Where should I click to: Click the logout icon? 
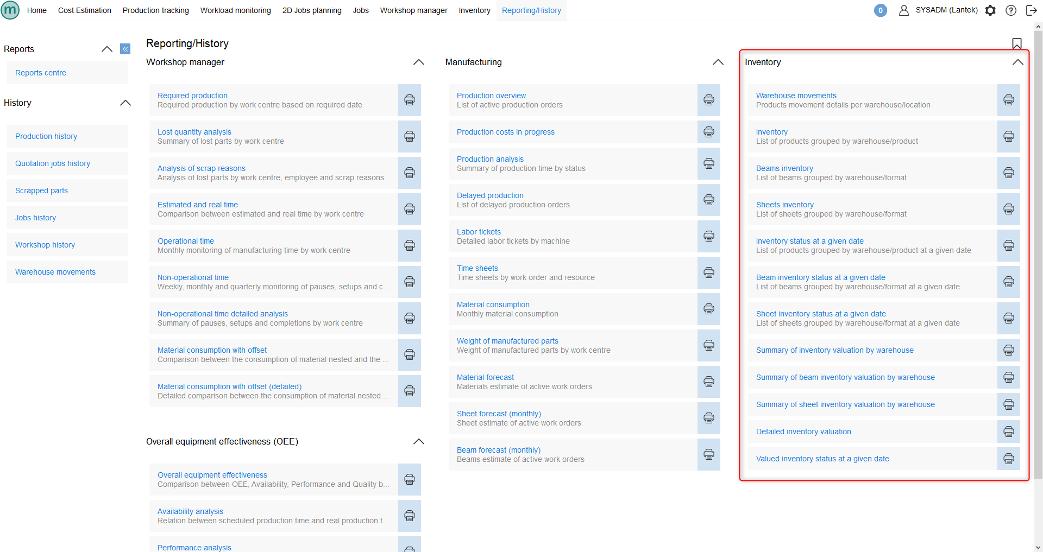1031,10
